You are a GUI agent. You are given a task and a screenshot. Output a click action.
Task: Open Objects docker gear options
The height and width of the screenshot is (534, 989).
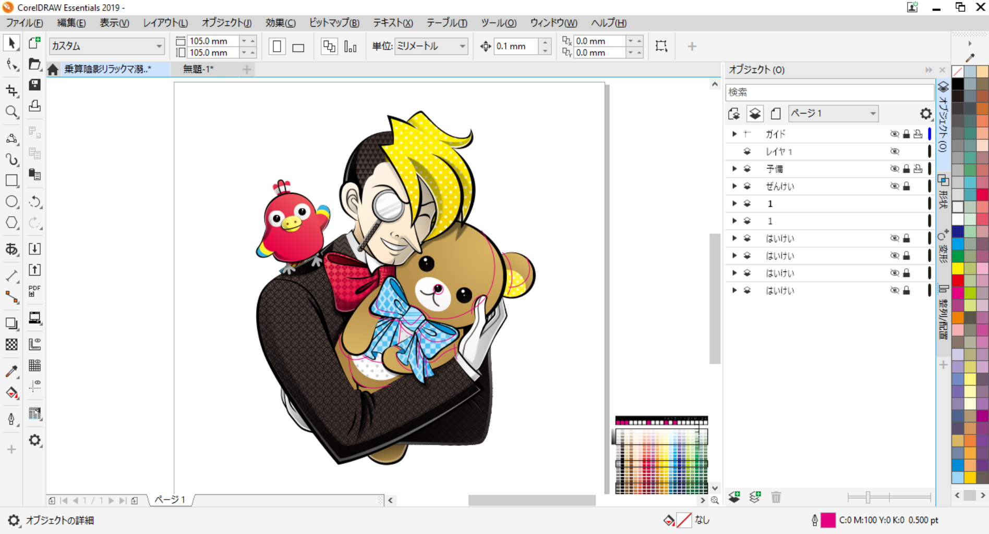925,114
